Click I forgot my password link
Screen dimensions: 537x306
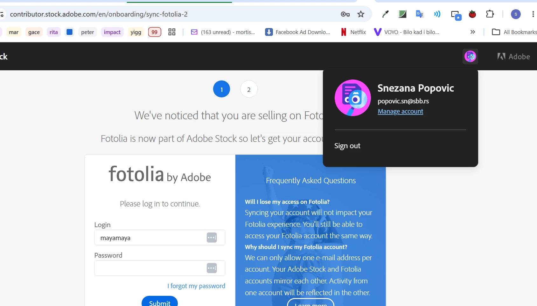[x=196, y=286]
